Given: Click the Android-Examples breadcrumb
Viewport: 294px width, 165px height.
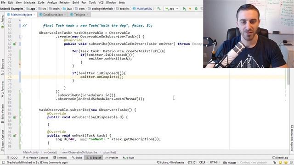Looking at the screenshot, I should click(x=11, y=9).
